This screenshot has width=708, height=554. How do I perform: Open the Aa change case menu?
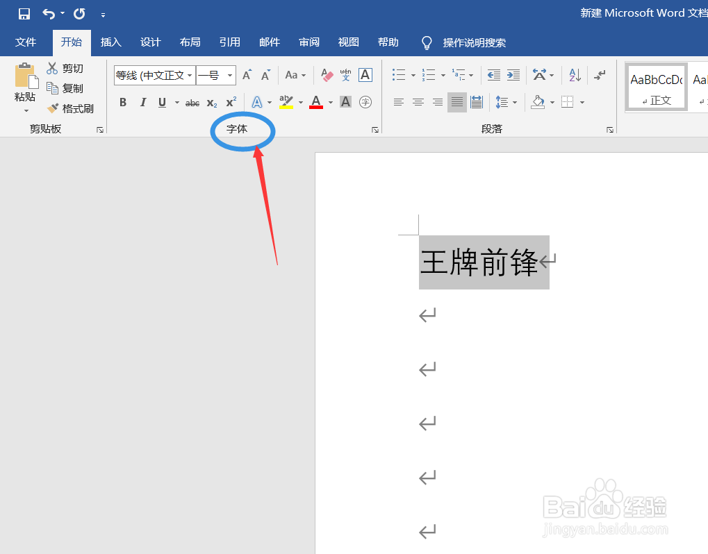pos(295,75)
